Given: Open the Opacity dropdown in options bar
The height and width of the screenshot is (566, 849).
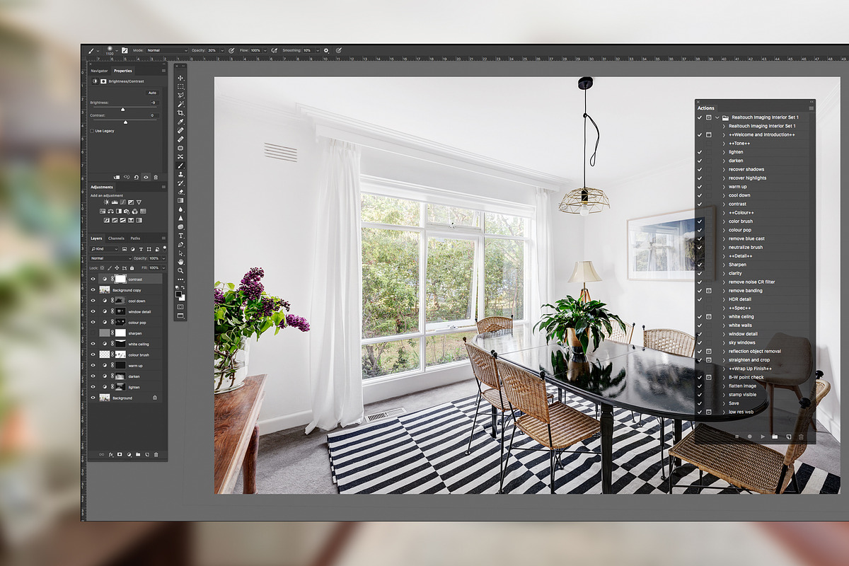Looking at the screenshot, I should [221, 50].
